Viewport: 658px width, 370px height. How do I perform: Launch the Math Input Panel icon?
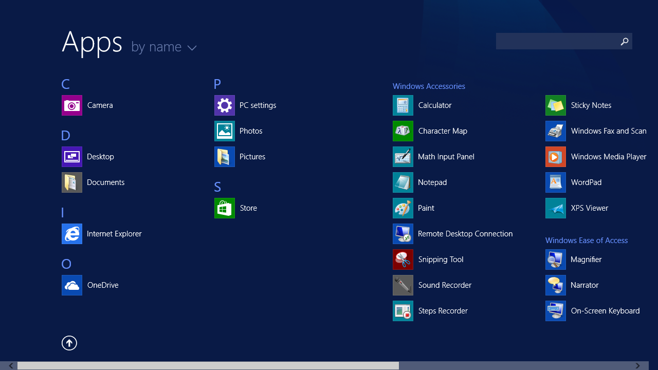tap(403, 157)
